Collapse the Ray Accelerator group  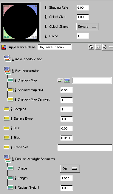7,71
